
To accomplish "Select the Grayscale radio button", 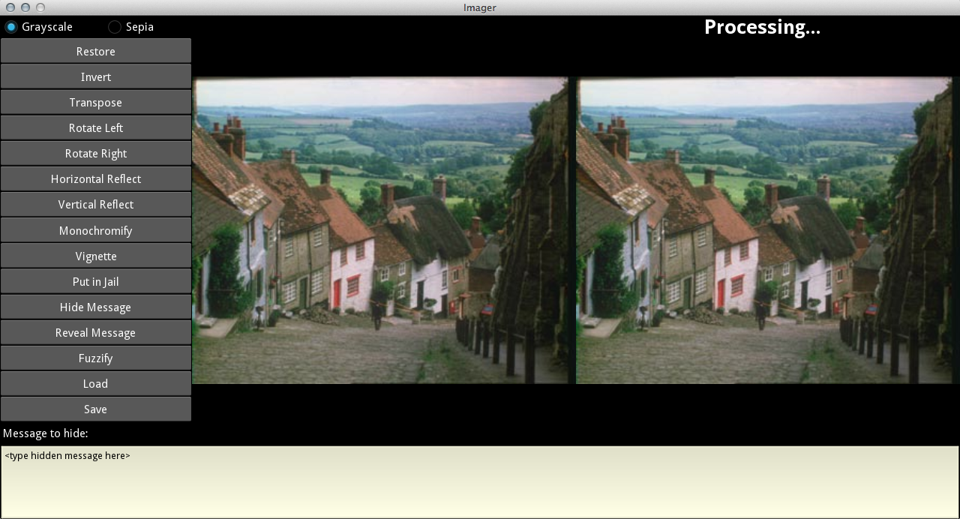I will pos(11,27).
